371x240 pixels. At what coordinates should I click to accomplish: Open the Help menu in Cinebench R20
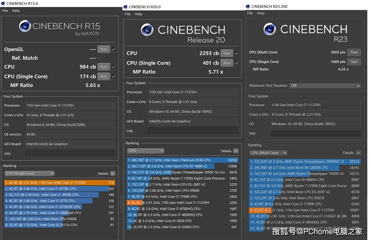point(138,14)
